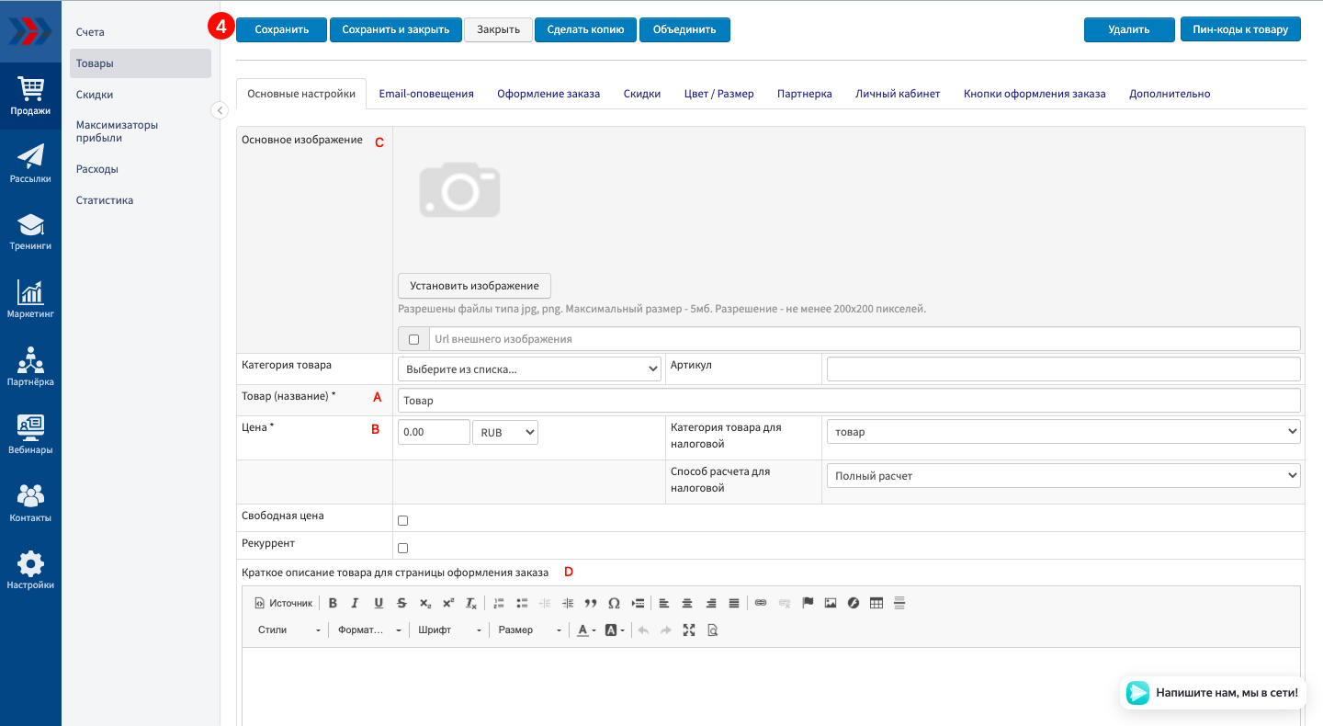
Task: Tick the Рекуррент checkbox
Action: tap(402, 548)
